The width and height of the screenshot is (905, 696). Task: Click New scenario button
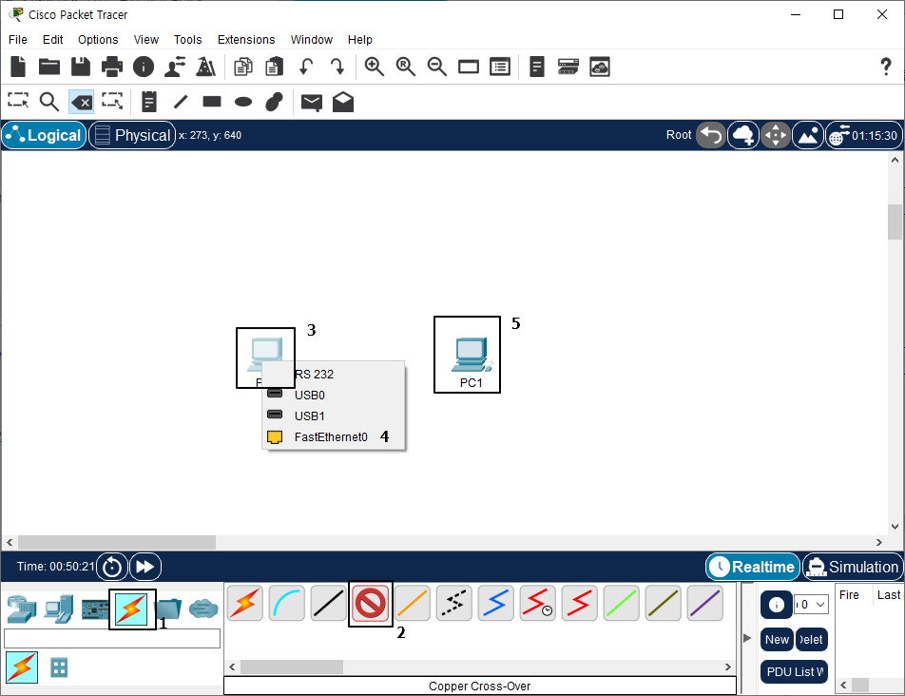coord(777,640)
